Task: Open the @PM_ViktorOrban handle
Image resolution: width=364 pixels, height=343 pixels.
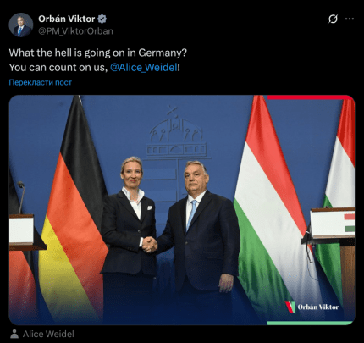Action: (x=75, y=31)
